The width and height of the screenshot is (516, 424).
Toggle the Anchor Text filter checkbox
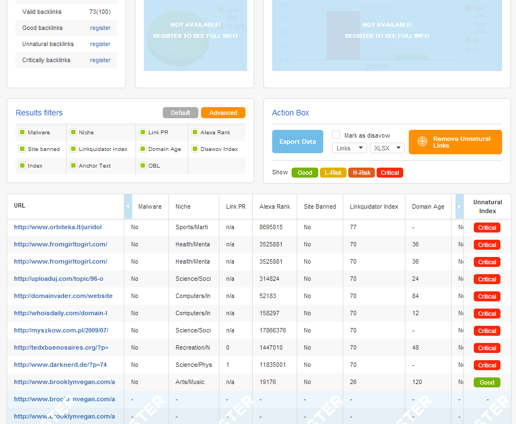[x=73, y=166]
